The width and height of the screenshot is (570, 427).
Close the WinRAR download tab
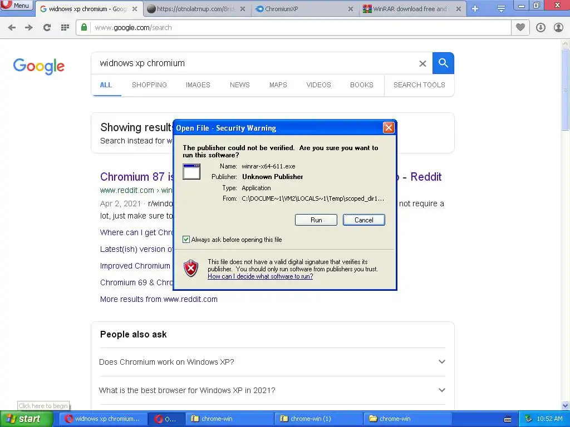click(x=459, y=9)
